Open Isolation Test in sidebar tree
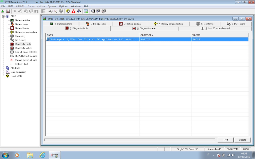Viewport: 255px width, 159px height. tap(22, 64)
